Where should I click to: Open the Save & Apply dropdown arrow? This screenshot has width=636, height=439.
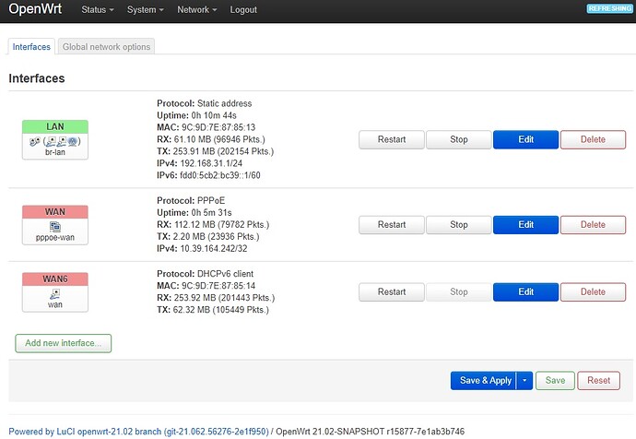coord(524,381)
